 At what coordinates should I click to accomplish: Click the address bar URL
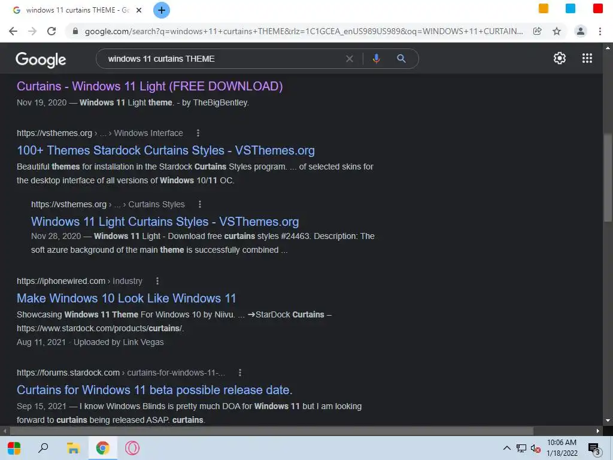[x=304, y=31]
